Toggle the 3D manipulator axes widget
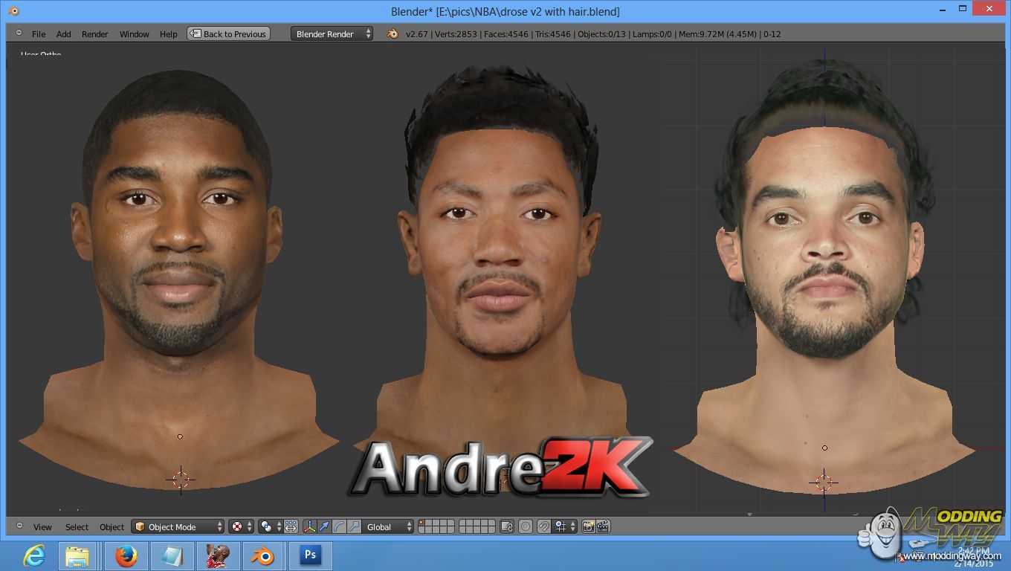Image resolution: width=1011 pixels, height=571 pixels. [310, 526]
